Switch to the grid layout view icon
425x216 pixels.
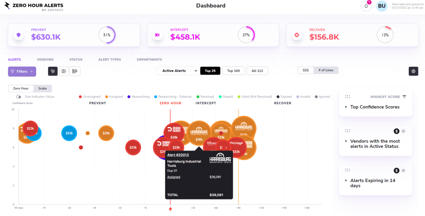pos(64,71)
